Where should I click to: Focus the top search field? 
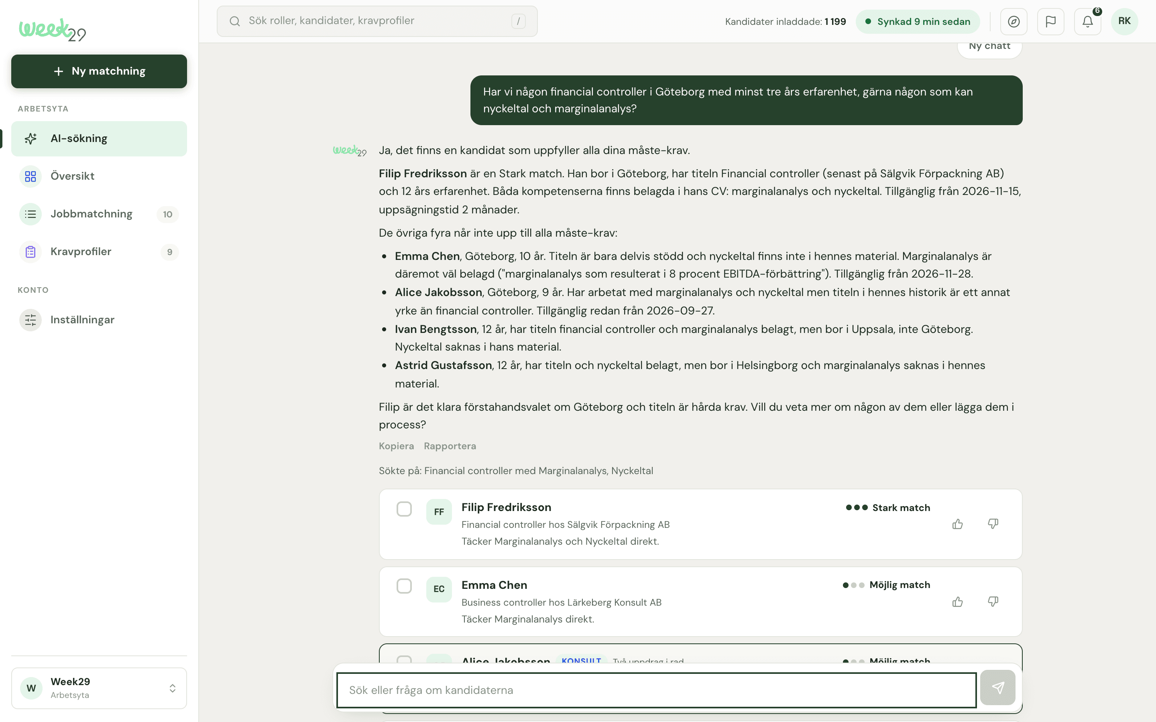point(377,21)
